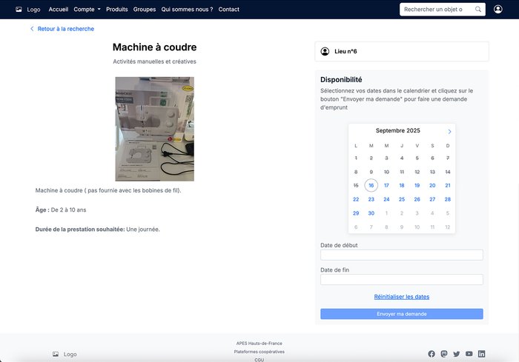Click the Septembre 2025 calendar title
The image size is (519, 362).
[398, 130]
